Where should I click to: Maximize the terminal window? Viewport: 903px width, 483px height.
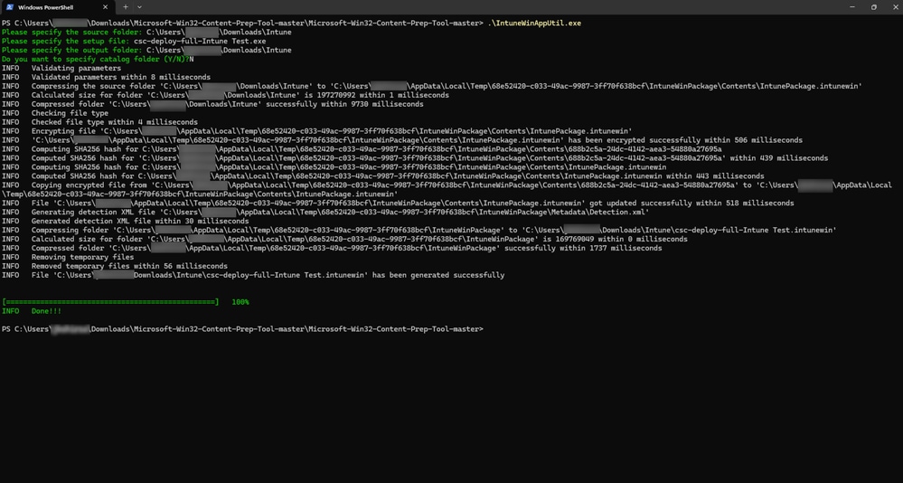point(874,7)
